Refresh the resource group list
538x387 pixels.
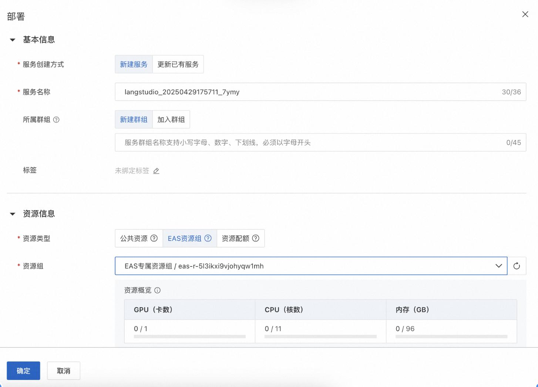(517, 266)
